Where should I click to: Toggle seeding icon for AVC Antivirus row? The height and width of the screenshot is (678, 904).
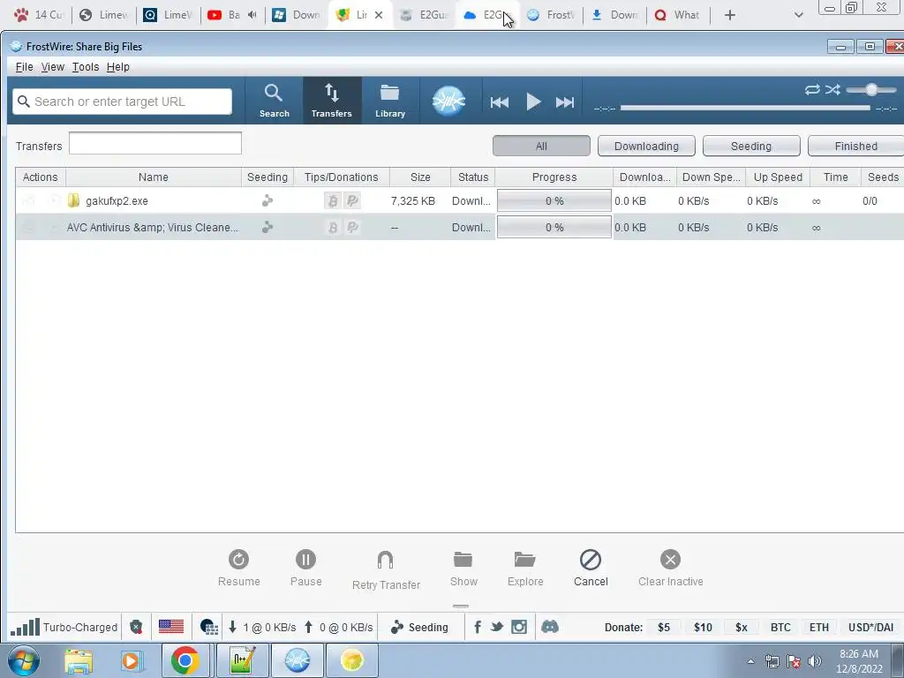tap(267, 227)
